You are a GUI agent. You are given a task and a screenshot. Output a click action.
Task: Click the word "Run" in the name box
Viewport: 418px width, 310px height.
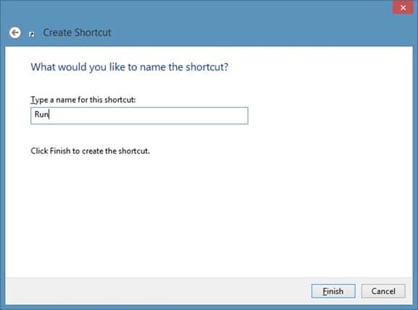point(41,114)
